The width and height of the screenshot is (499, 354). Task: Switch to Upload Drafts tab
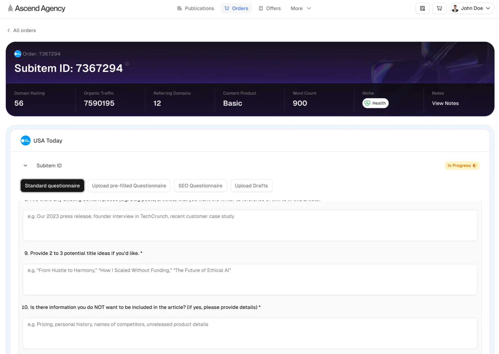251,185
